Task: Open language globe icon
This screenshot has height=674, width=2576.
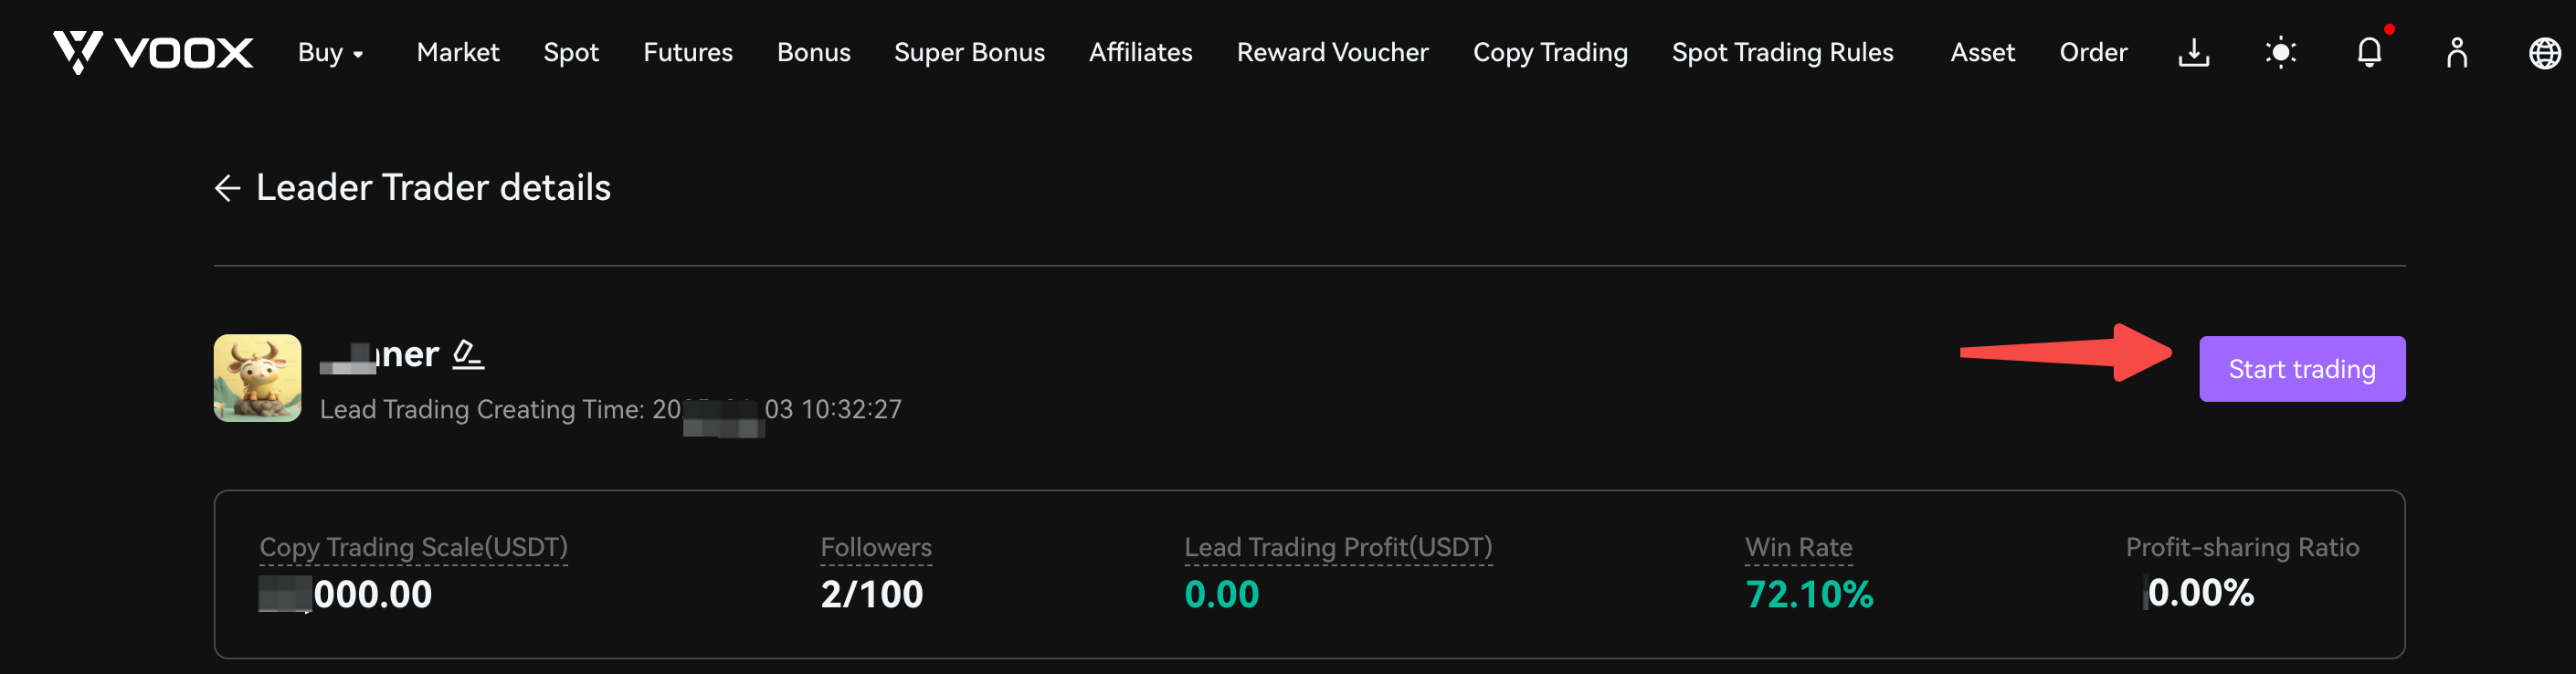Action: (2545, 53)
